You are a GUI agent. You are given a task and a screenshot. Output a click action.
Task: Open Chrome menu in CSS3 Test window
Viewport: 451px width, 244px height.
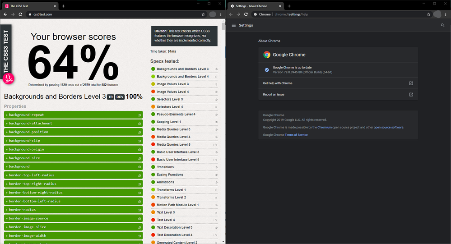click(x=220, y=14)
